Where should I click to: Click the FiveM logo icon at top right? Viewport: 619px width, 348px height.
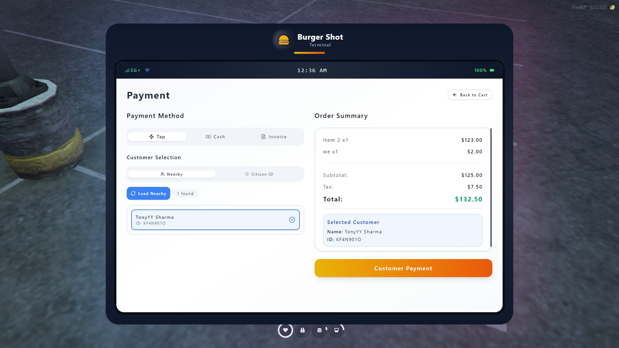coord(612,7)
